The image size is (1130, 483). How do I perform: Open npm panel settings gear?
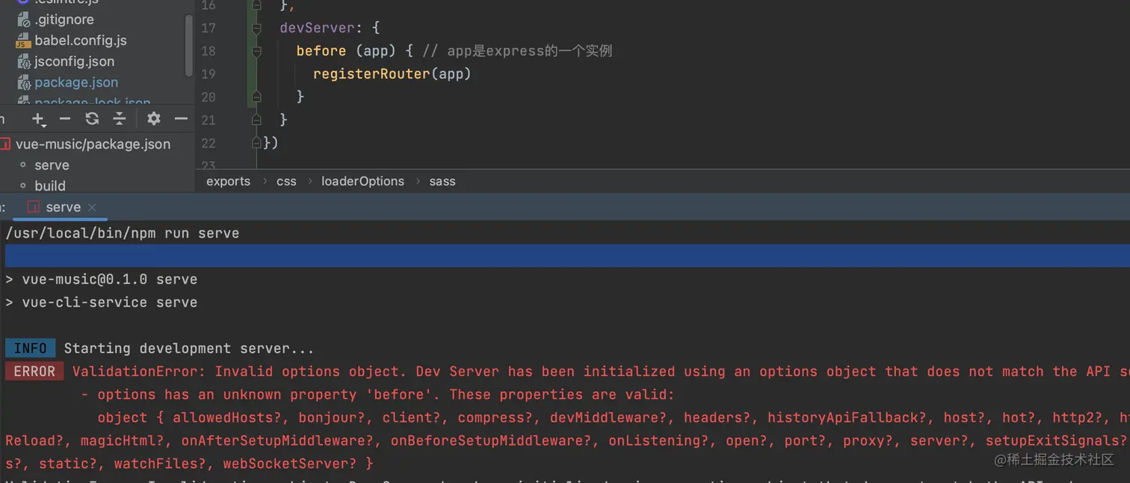(x=154, y=119)
